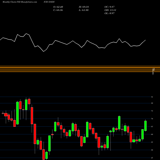
Task: Click the low value 'L: 61.80'
Action: click(x=84, y=10)
